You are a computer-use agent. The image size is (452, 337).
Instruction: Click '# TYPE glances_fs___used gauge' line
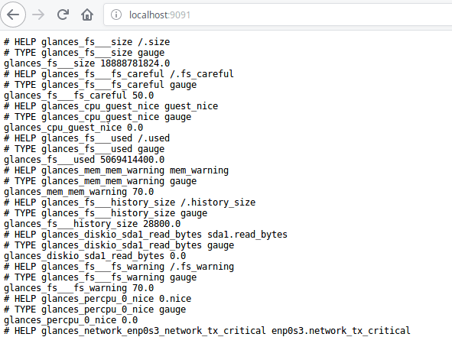click(84, 149)
